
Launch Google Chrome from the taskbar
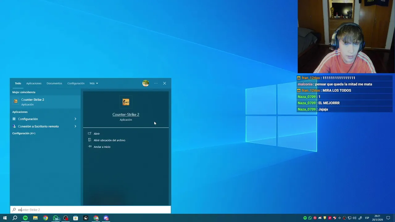(45, 218)
